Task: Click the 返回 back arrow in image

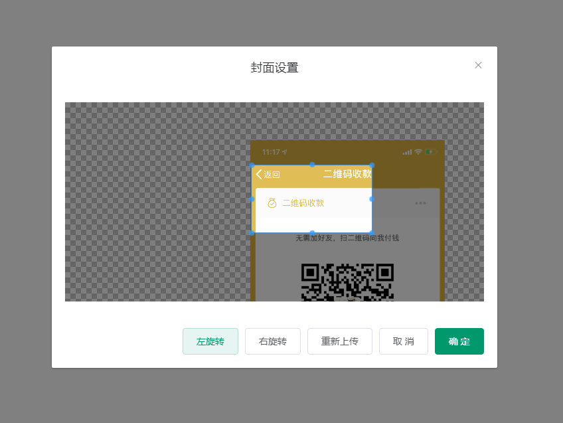Action: click(259, 174)
